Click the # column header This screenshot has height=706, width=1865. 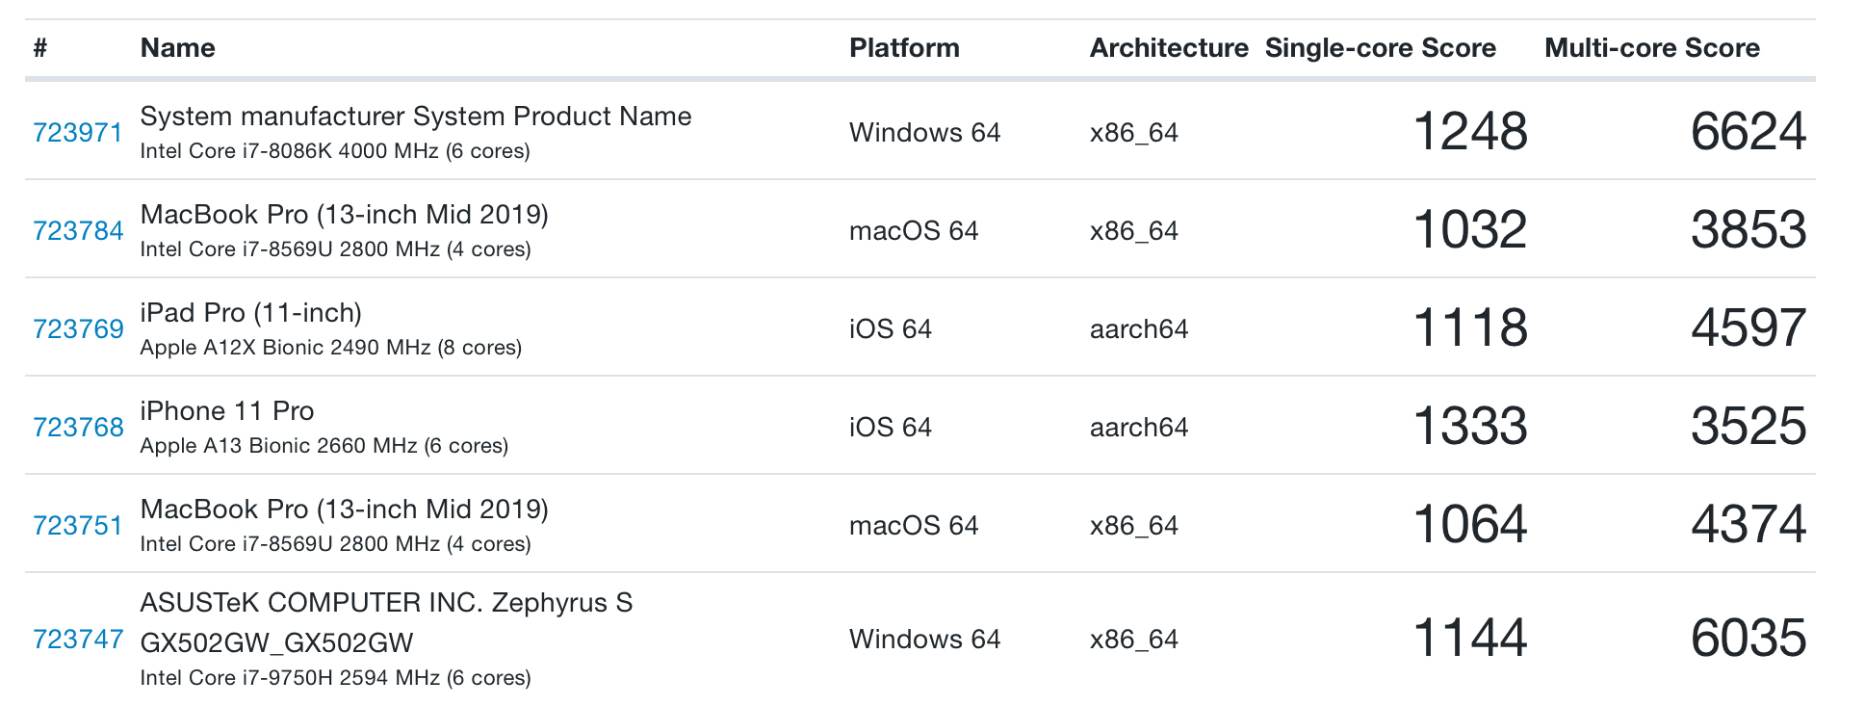[x=40, y=48]
